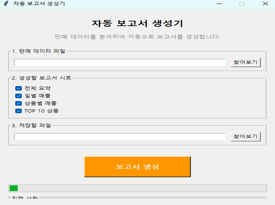Deselect the TOP 10 상품 checkbox

coord(19,111)
